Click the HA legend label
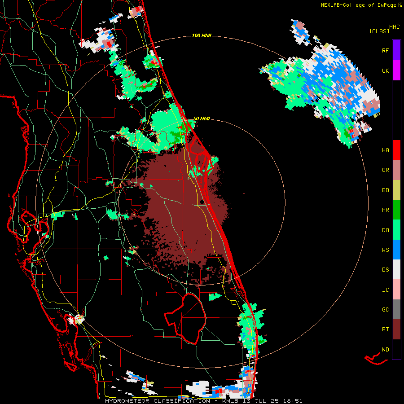404x404 pixels. [x=385, y=150]
